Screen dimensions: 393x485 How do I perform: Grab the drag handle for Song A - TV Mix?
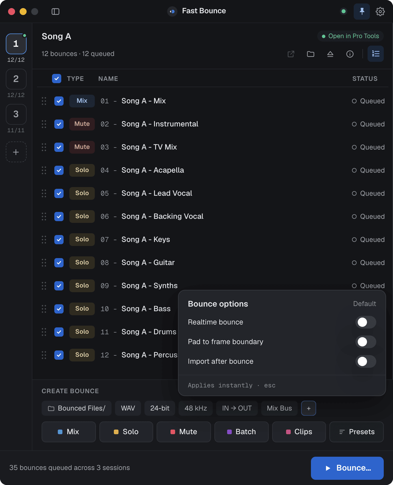tap(44, 147)
